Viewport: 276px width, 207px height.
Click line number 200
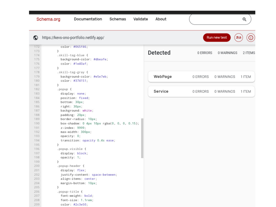(37, 166)
